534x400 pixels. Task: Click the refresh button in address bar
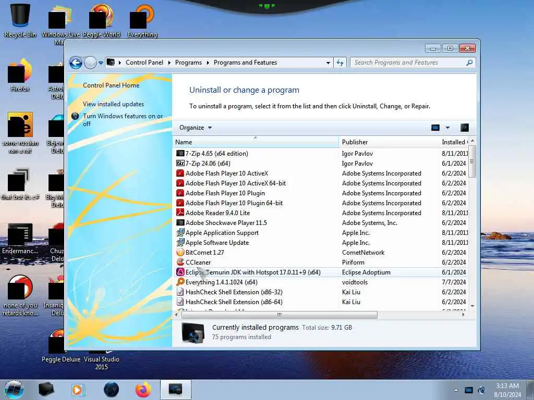pos(340,63)
